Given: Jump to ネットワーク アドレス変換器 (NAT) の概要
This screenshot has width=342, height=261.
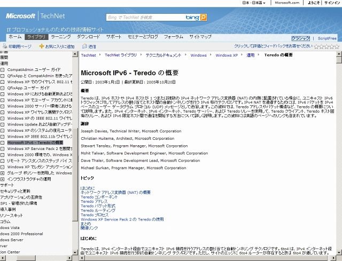Looking at the screenshot, I should tap(115, 192).
